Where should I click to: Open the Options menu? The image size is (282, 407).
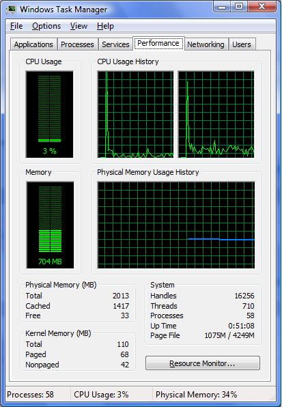pos(46,26)
